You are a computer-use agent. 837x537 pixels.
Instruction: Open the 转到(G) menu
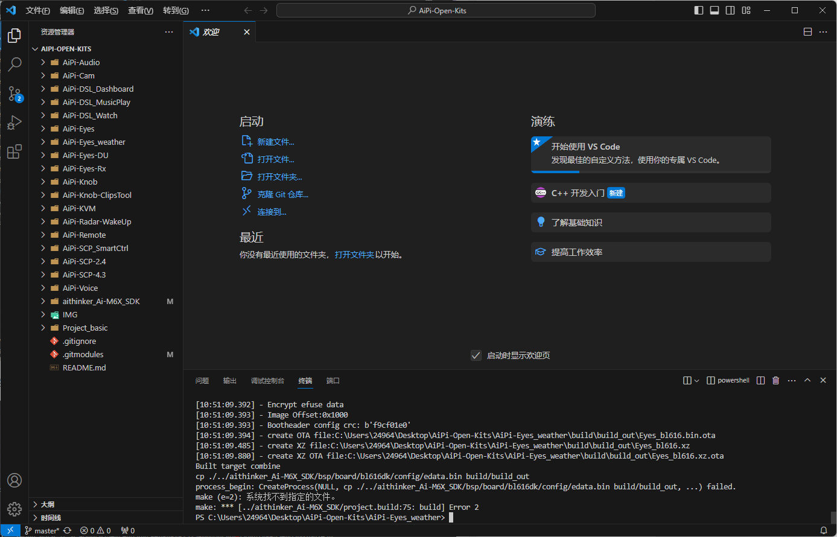tap(176, 10)
